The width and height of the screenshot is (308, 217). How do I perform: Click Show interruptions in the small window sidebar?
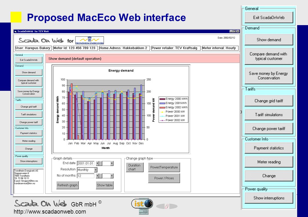click(29, 161)
